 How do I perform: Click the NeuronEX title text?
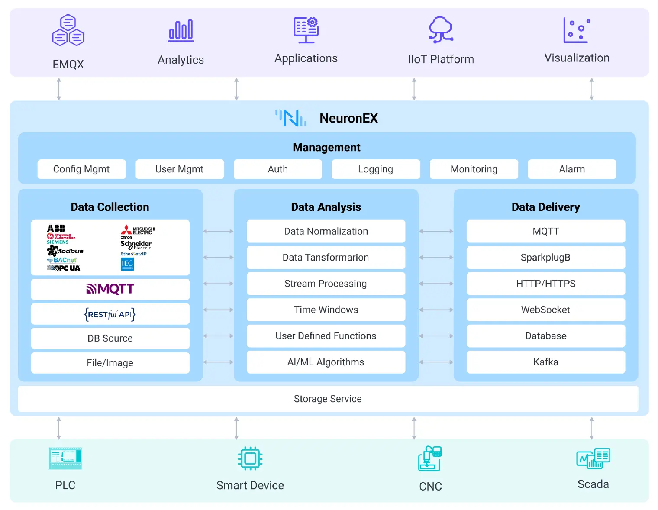click(349, 118)
